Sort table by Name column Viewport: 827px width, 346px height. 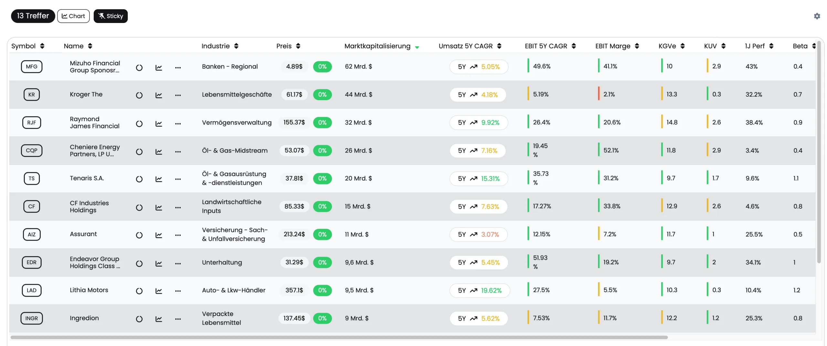click(x=78, y=46)
